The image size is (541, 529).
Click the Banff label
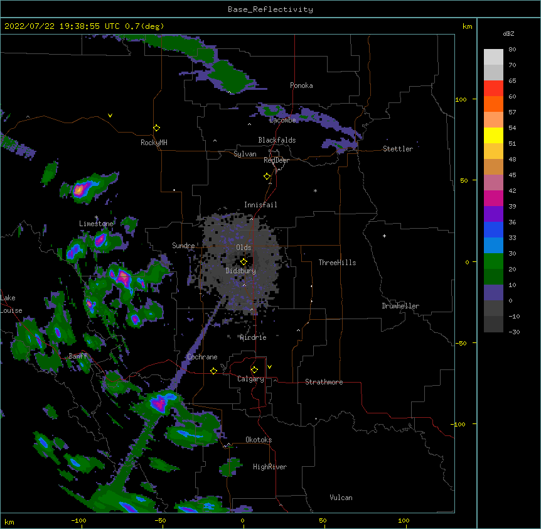(x=78, y=356)
